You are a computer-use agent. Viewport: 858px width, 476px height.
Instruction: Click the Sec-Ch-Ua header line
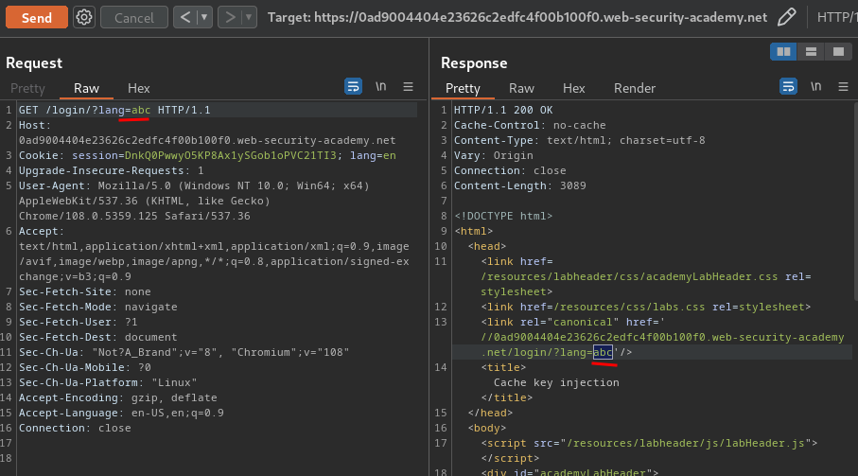[184, 352]
